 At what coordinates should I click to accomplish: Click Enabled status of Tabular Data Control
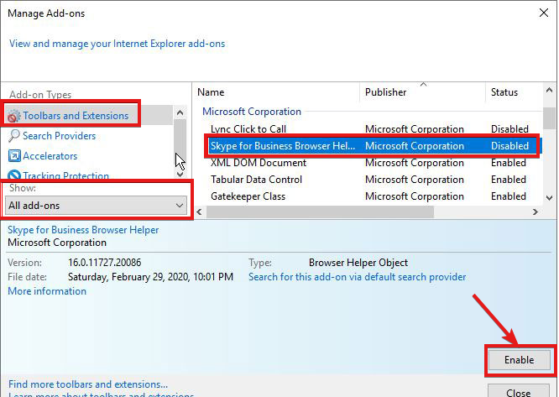click(x=509, y=180)
